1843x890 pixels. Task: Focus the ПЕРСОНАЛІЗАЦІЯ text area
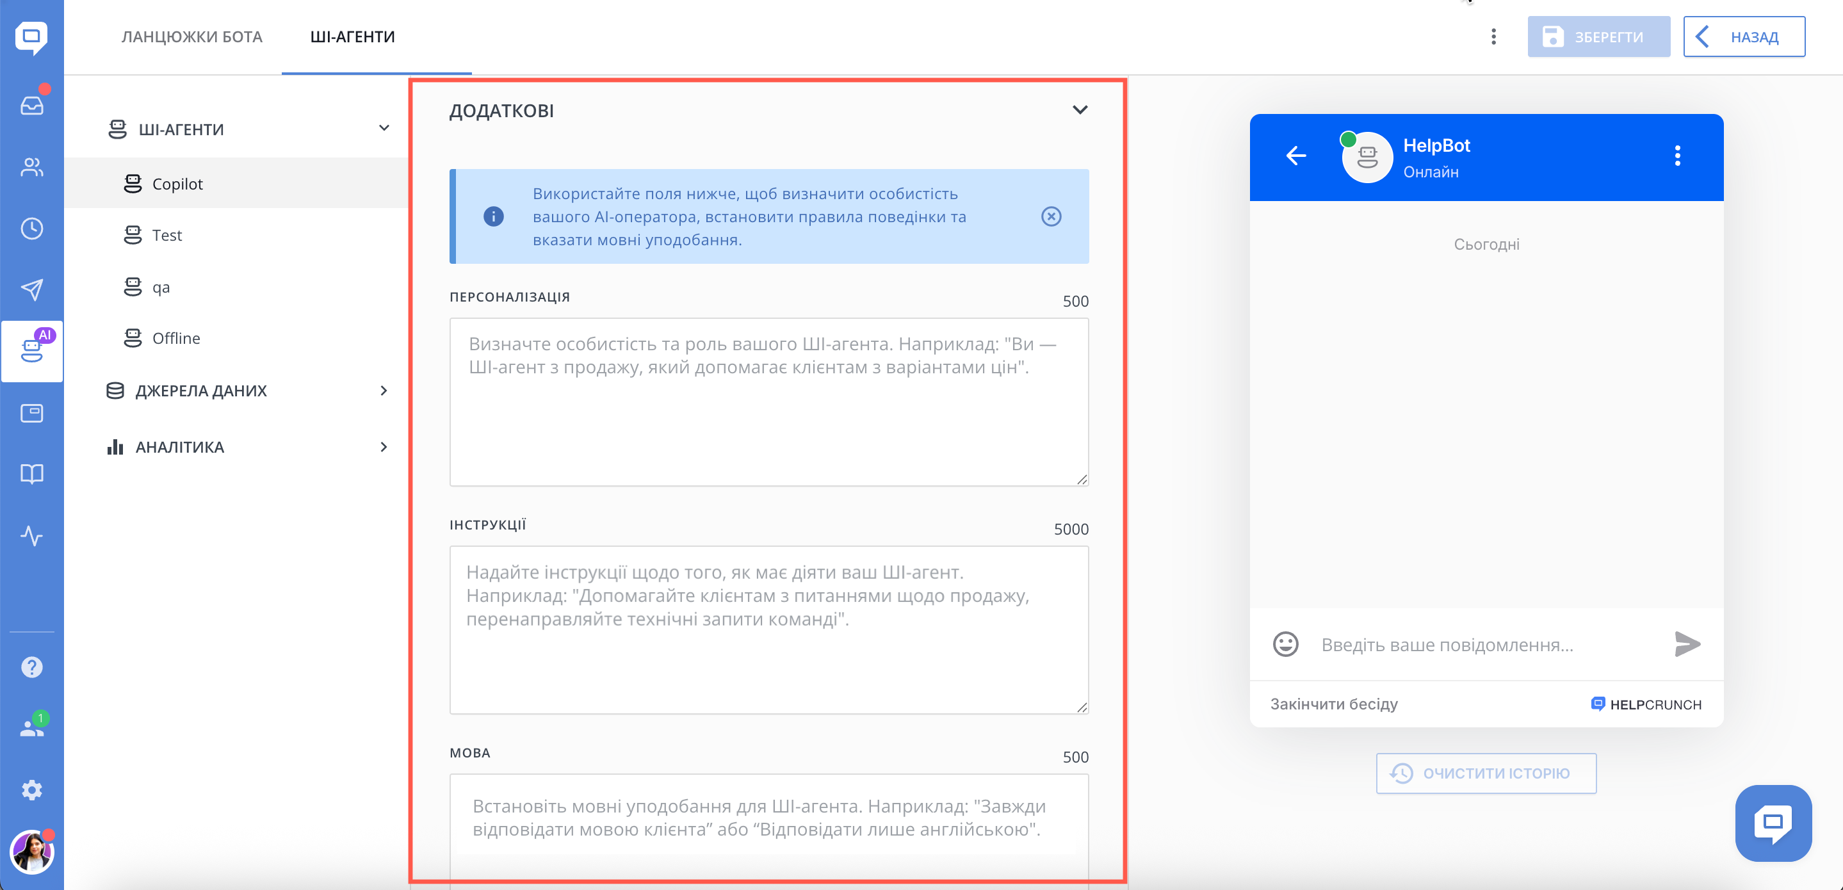coord(769,402)
